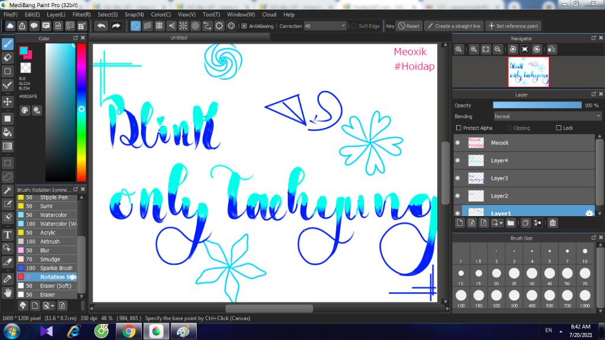605x340 pixels.
Task: Click the Redo arrow icon
Action: [x=116, y=26]
